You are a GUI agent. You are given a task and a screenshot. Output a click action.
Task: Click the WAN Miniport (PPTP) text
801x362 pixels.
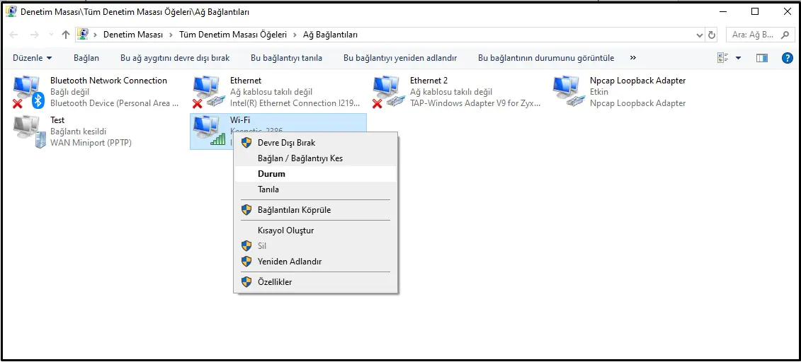(91, 143)
